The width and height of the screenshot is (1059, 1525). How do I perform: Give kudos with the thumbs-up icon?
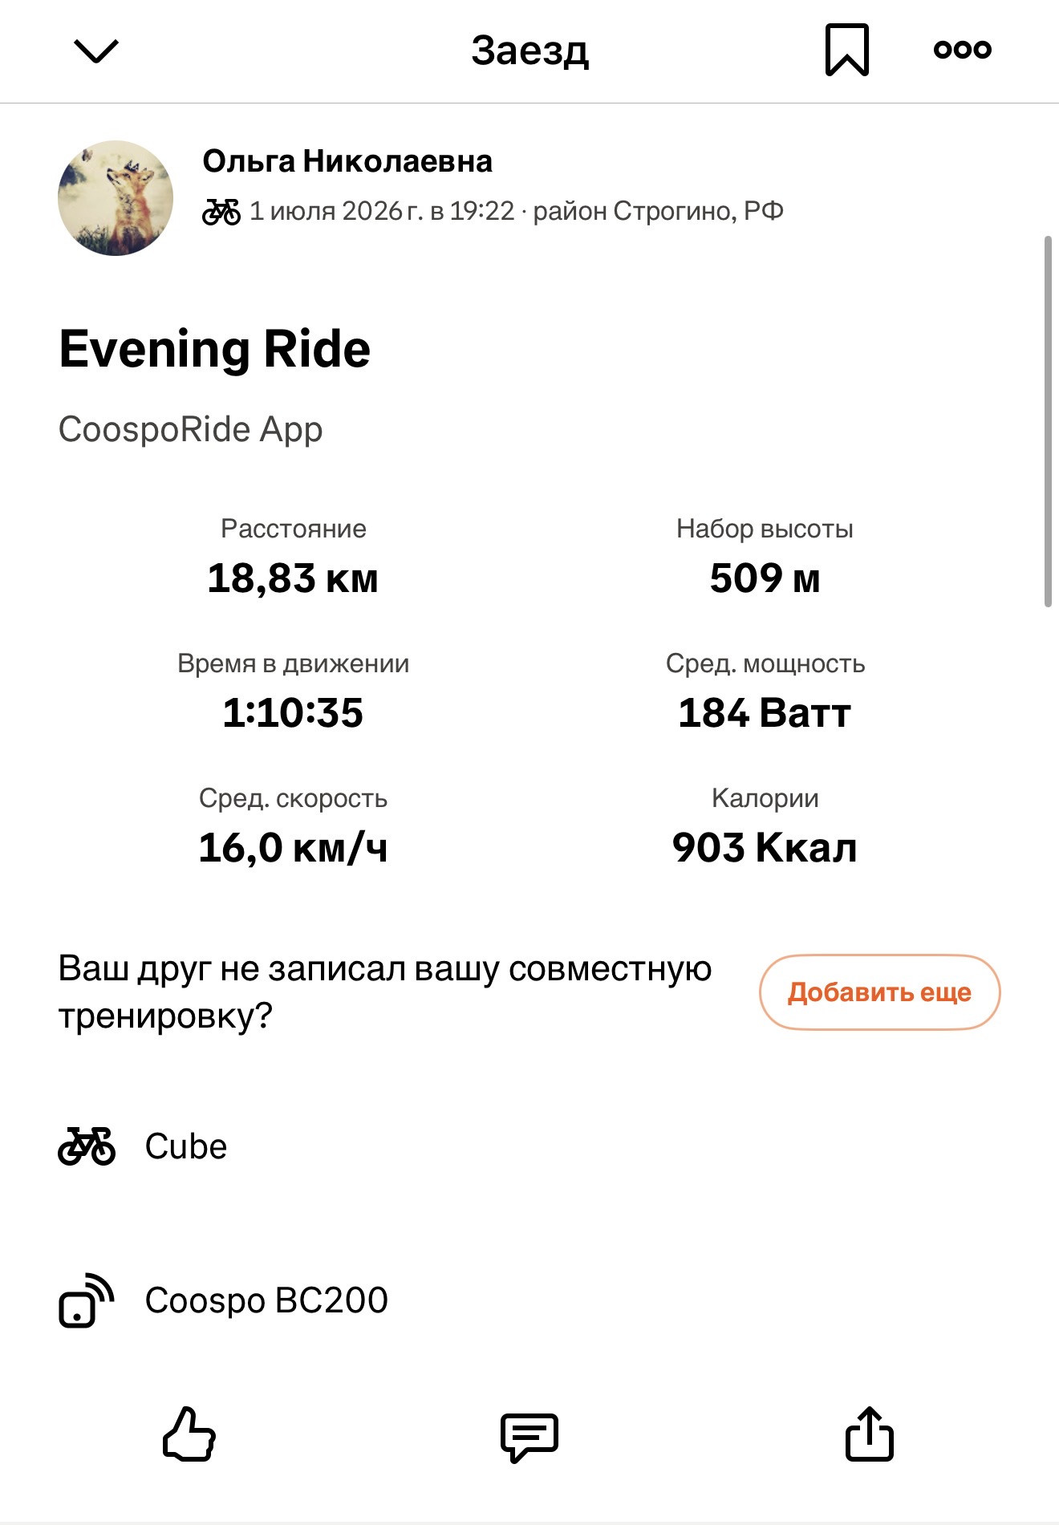tap(189, 1434)
